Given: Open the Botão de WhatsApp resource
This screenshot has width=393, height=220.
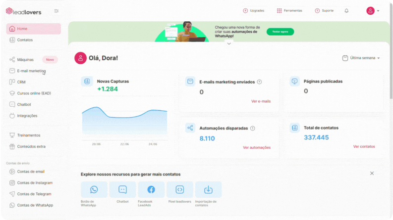Looking at the screenshot, I should (x=94, y=190).
